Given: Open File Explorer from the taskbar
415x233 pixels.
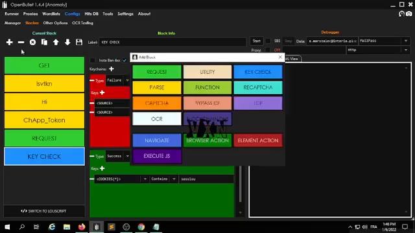Looking at the screenshot, I should pos(67,227).
